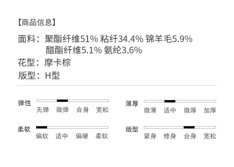The width and height of the screenshot is (234, 167).
Task: Click the 薄厚 scale label
Action: [132, 104]
